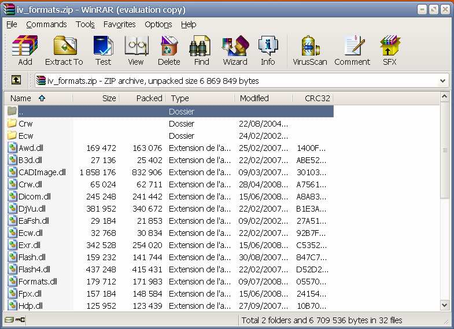Open the Help menu
Screen dimensions: 454x329
[x=189, y=24]
